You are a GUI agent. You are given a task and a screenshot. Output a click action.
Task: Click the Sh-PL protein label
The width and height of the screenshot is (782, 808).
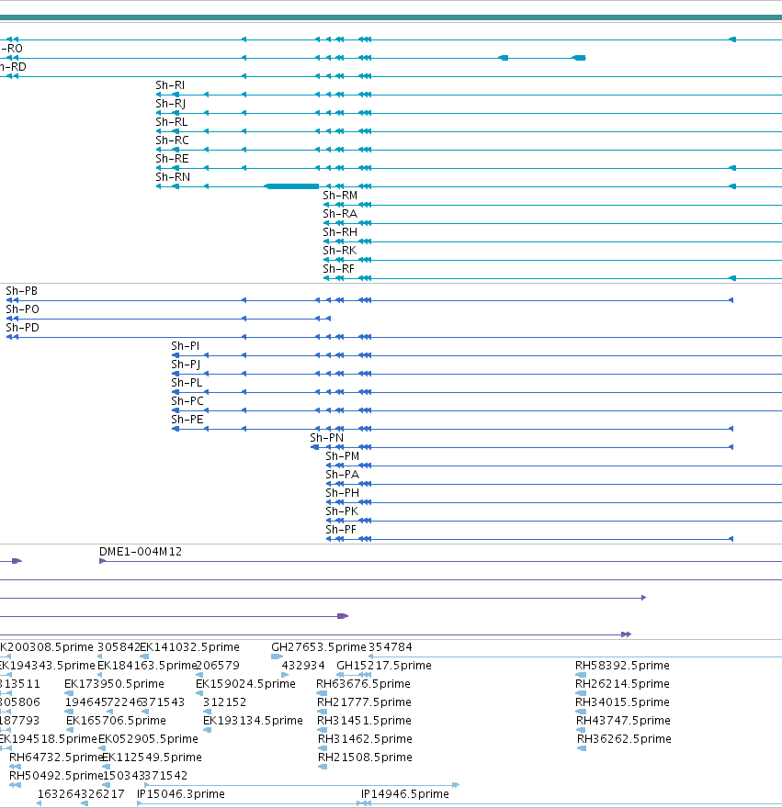pyautogui.click(x=187, y=383)
